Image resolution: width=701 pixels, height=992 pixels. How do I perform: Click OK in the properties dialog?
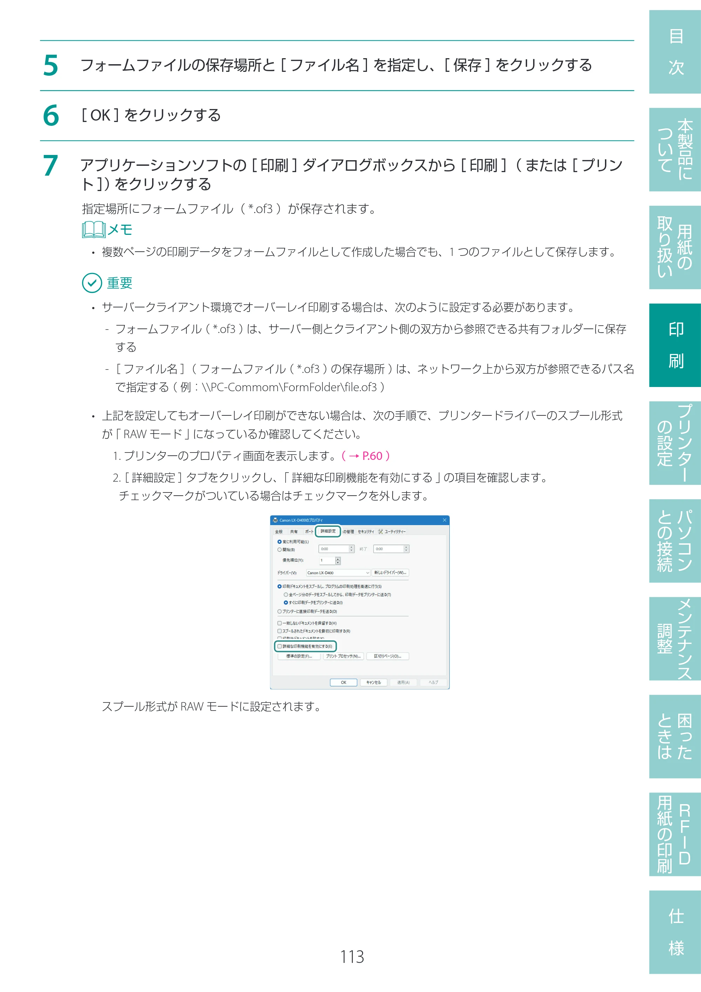(x=343, y=682)
